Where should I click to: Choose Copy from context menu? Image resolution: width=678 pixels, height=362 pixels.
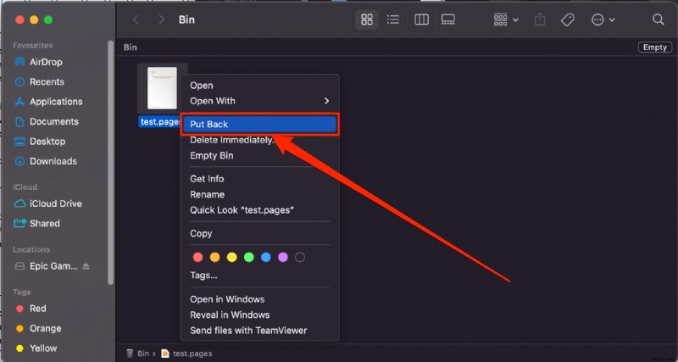(260, 233)
